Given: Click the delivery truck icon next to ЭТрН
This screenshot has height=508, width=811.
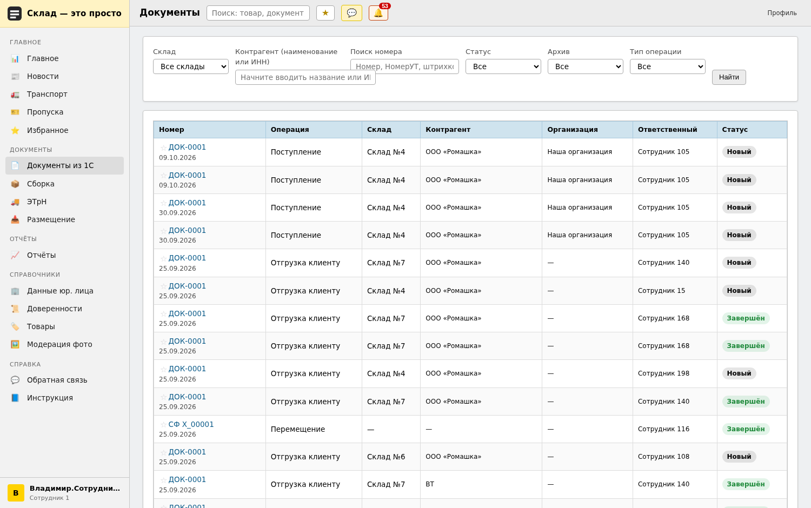Looking at the screenshot, I should click(x=15, y=202).
